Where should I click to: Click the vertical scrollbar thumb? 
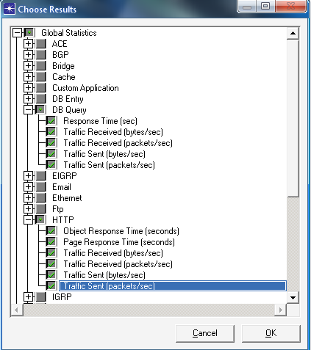coord(293,118)
